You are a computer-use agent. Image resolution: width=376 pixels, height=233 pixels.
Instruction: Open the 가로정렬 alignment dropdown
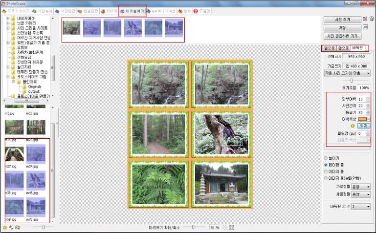[361, 187]
